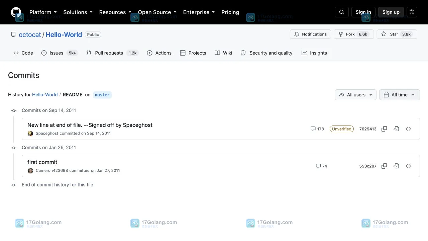Click the README file name in breadcrumb
Screen dimensions: 428x241
(73, 95)
